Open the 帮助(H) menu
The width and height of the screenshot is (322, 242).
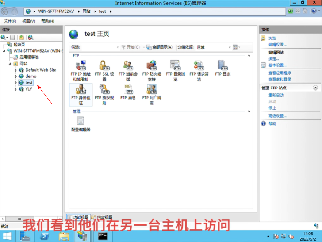(x=47, y=21)
